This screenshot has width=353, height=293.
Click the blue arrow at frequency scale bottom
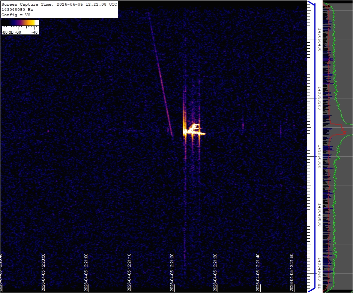coord(311,289)
